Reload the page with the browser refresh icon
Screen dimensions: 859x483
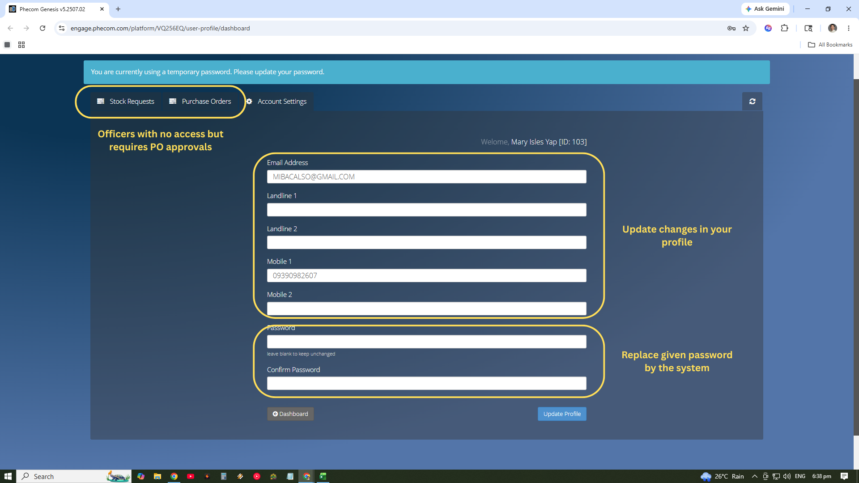(43, 28)
